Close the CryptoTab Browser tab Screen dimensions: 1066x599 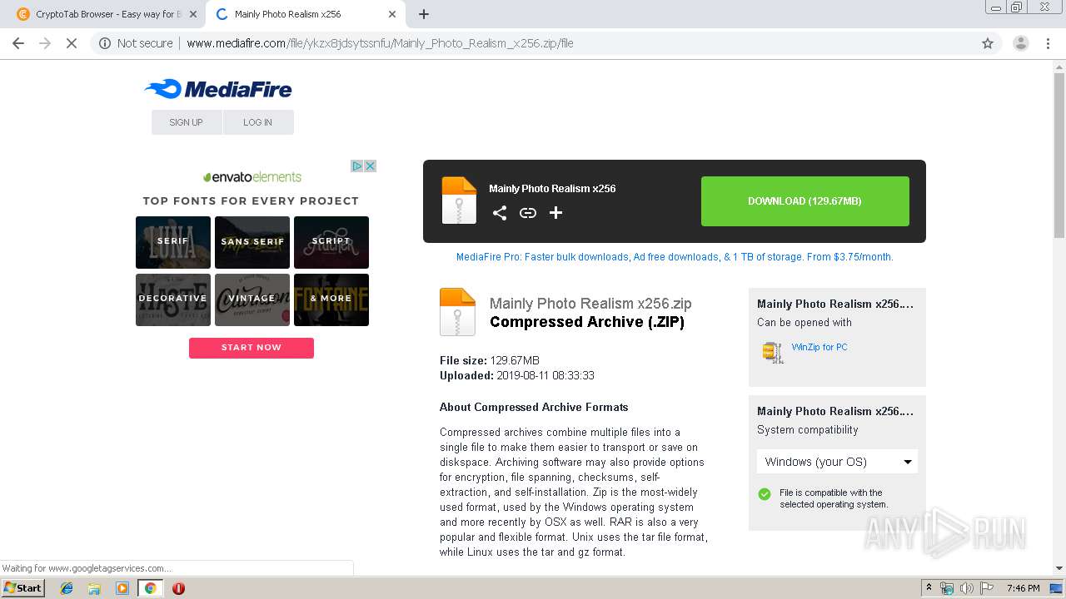click(x=193, y=14)
